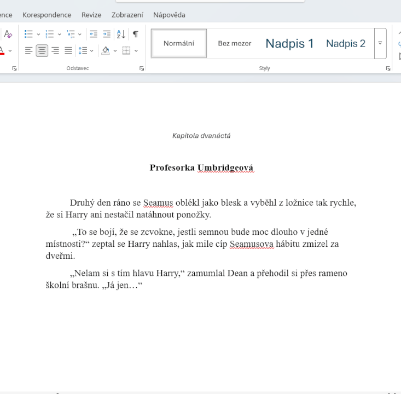Click misspelled word Umbridgeová
Screen dimensions: 401x394
click(x=225, y=167)
